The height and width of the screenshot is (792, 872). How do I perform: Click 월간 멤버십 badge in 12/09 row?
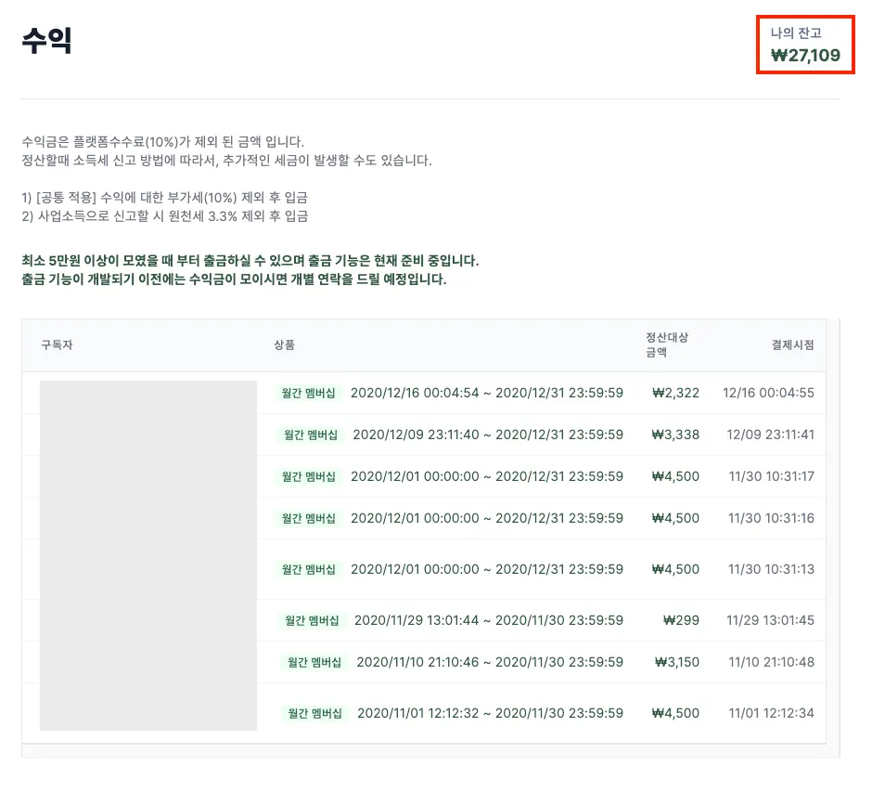tap(311, 435)
